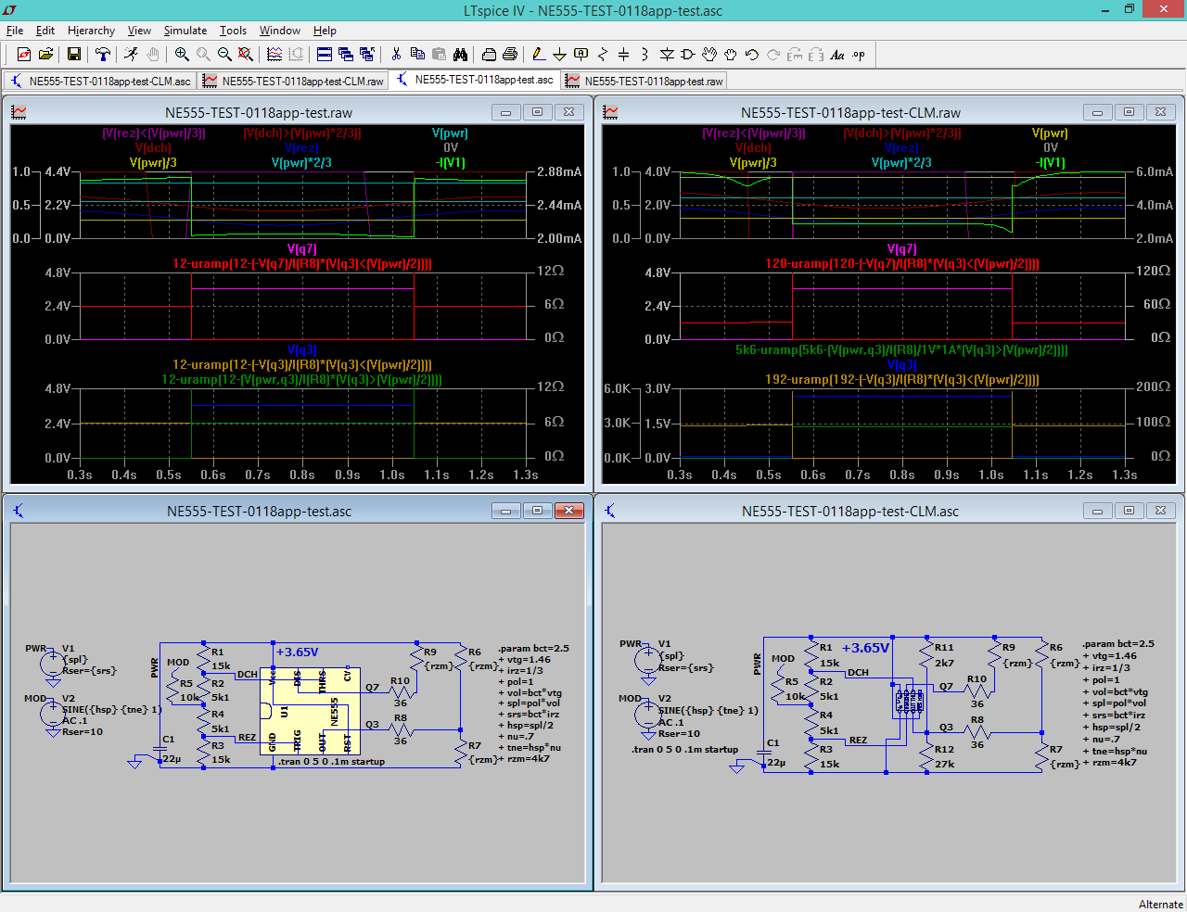Image resolution: width=1187 pixels, height=912 pixels.
Task: Open the Window menu
Action: pos(280,31)
